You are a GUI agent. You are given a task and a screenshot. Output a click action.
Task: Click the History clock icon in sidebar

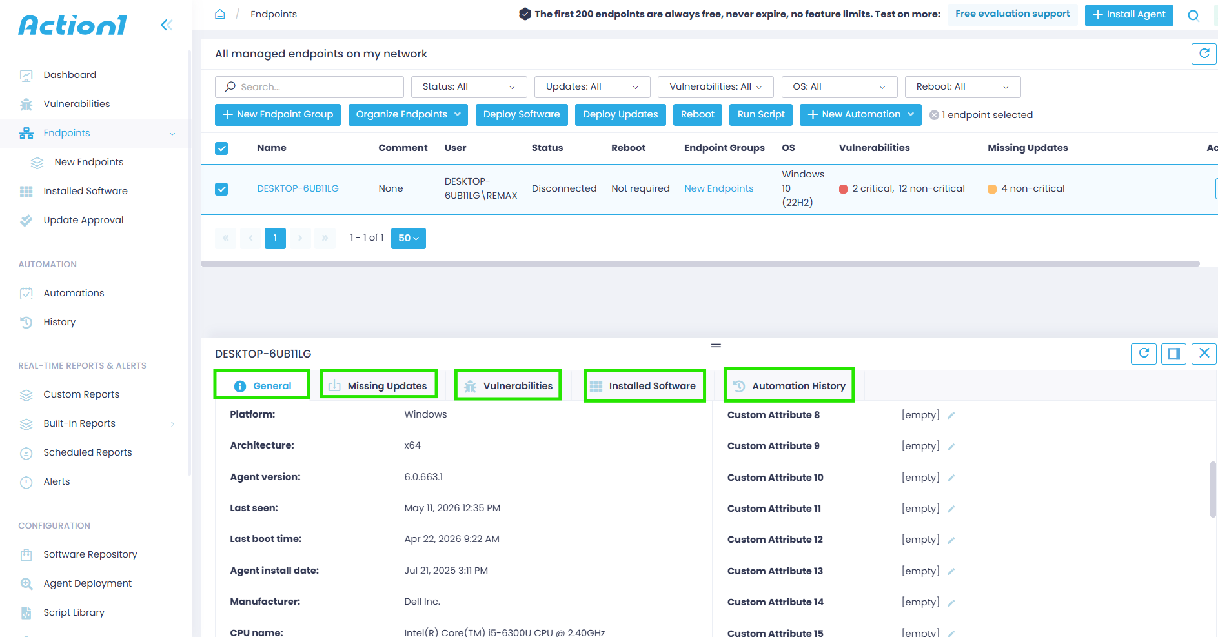tap(26, 323)
